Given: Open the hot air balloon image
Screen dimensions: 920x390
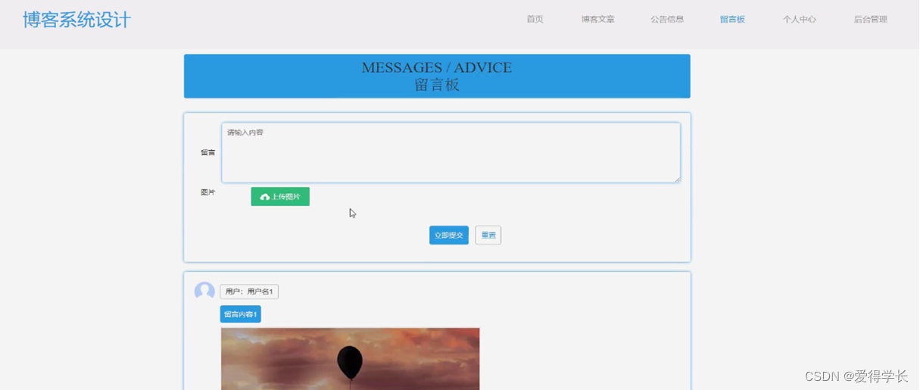Looking at the screenshot, I should [x=351, y=359].
